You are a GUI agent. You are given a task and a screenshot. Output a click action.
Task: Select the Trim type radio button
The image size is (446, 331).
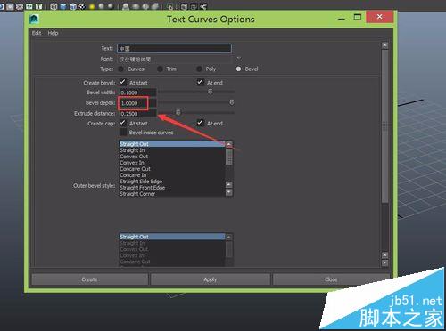tap(160, 69)
